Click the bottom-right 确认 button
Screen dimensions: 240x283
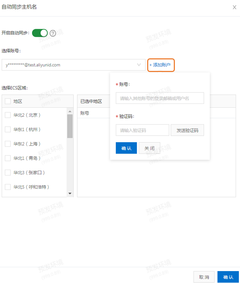pos(228,277)
